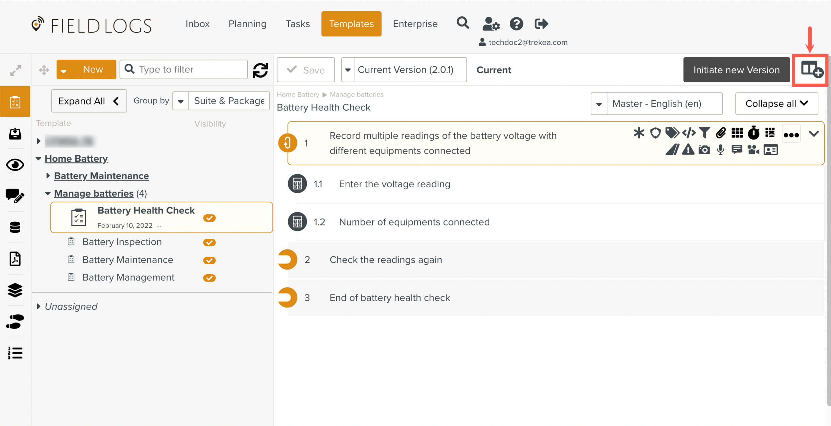Click the expand arrows icon in left sidebar

[16, 70]
